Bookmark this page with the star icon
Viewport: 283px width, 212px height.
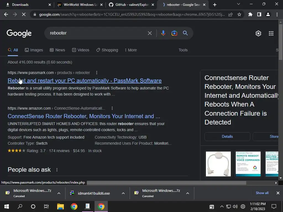click(x=239, y=14)
